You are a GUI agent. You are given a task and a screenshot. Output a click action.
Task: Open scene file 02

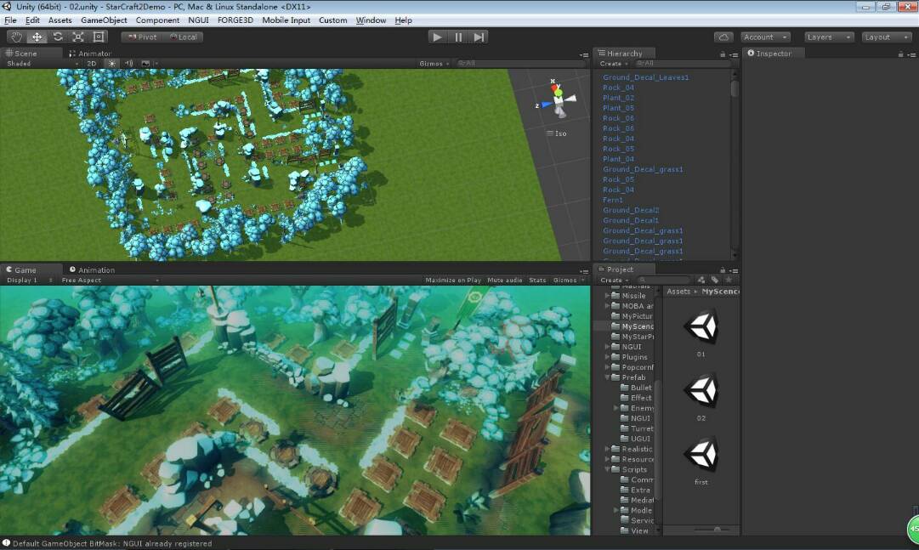coord(701,398)
